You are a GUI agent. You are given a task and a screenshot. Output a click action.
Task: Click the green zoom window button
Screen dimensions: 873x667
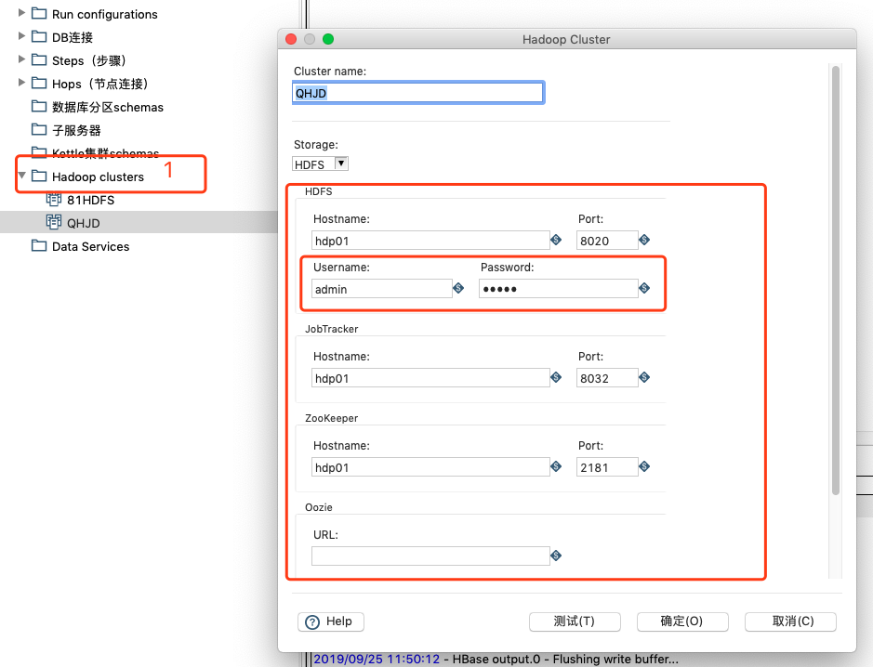[328, 39]
